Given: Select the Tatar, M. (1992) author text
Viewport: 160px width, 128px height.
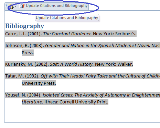Looking at the screenshot, I should [x=22, y=76].
